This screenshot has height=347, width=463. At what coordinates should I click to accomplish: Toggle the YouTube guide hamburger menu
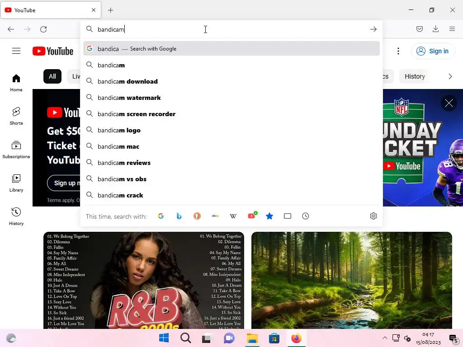tap(16, 51)
